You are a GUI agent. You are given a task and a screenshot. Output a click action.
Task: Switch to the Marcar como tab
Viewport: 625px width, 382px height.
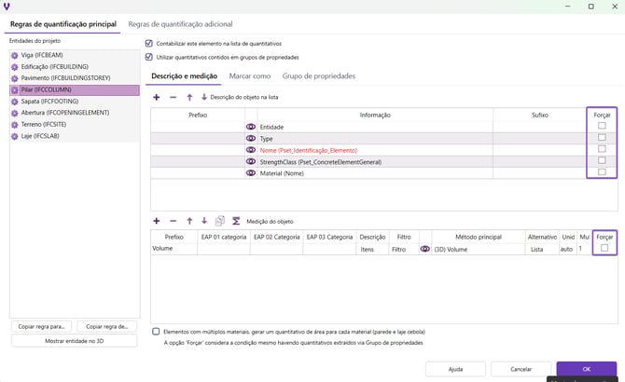click(250, 76)
